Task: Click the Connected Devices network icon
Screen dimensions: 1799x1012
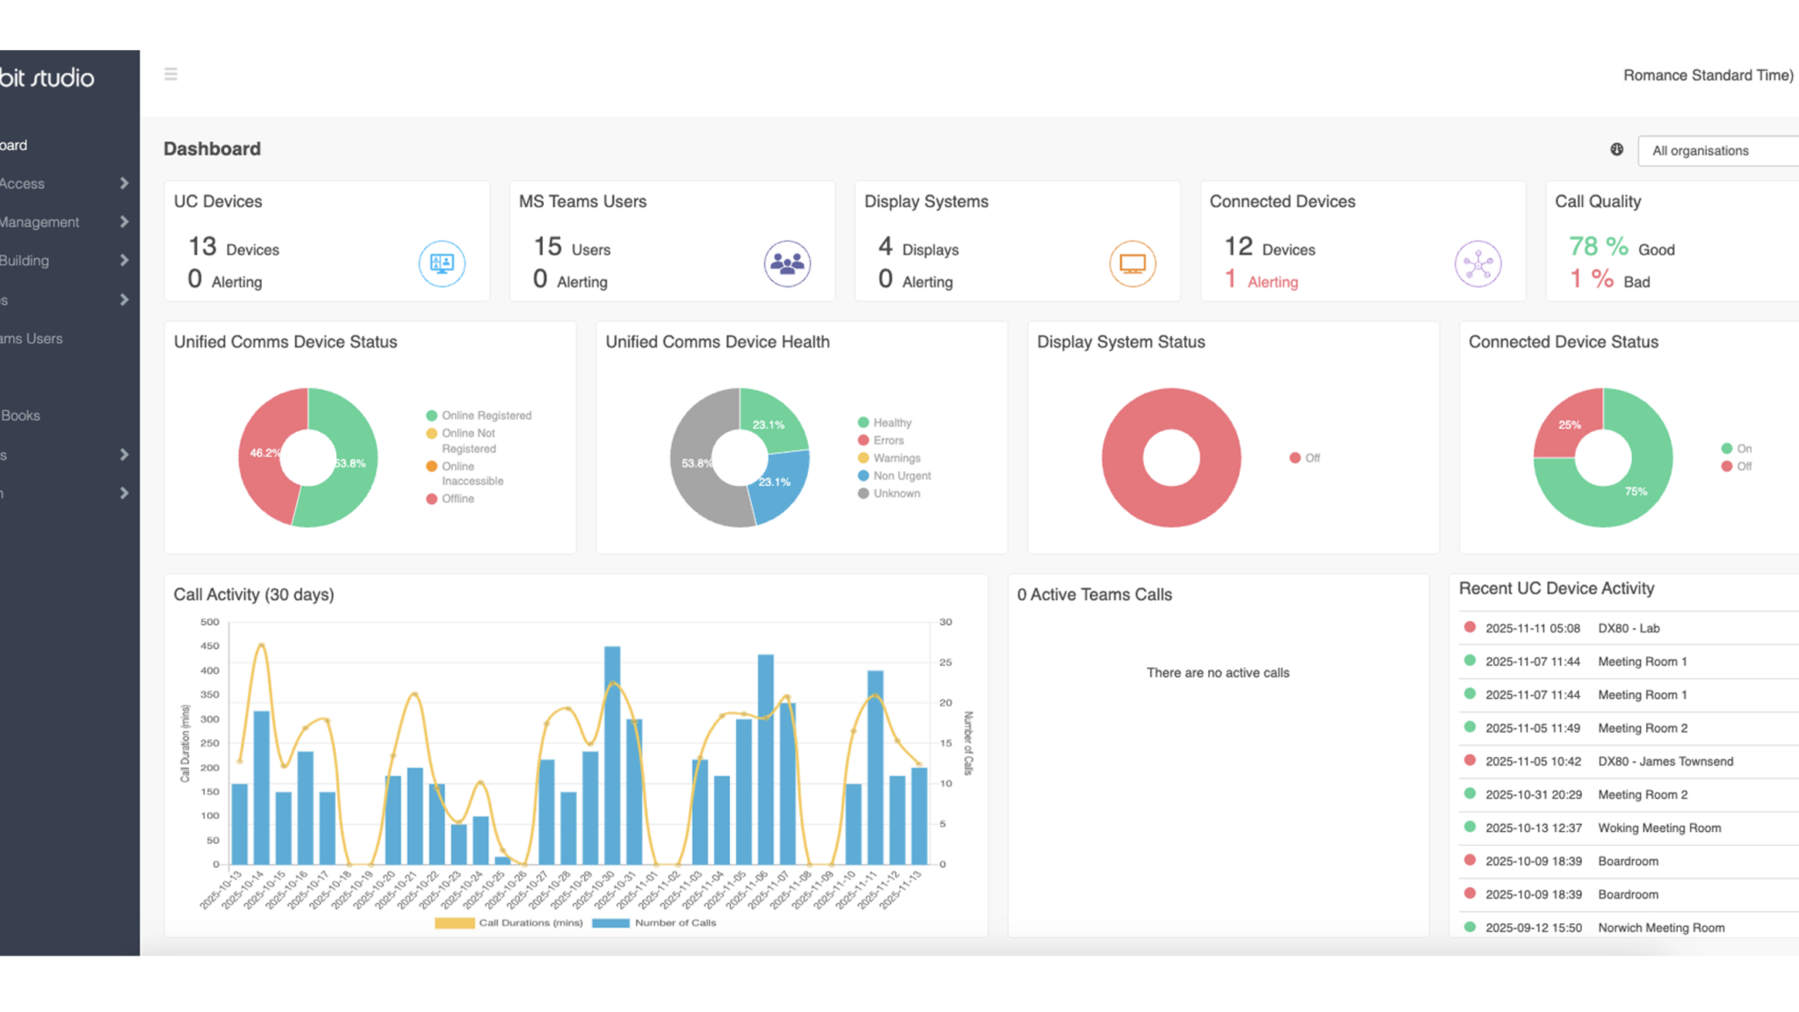Action: tap(1477, 264)
